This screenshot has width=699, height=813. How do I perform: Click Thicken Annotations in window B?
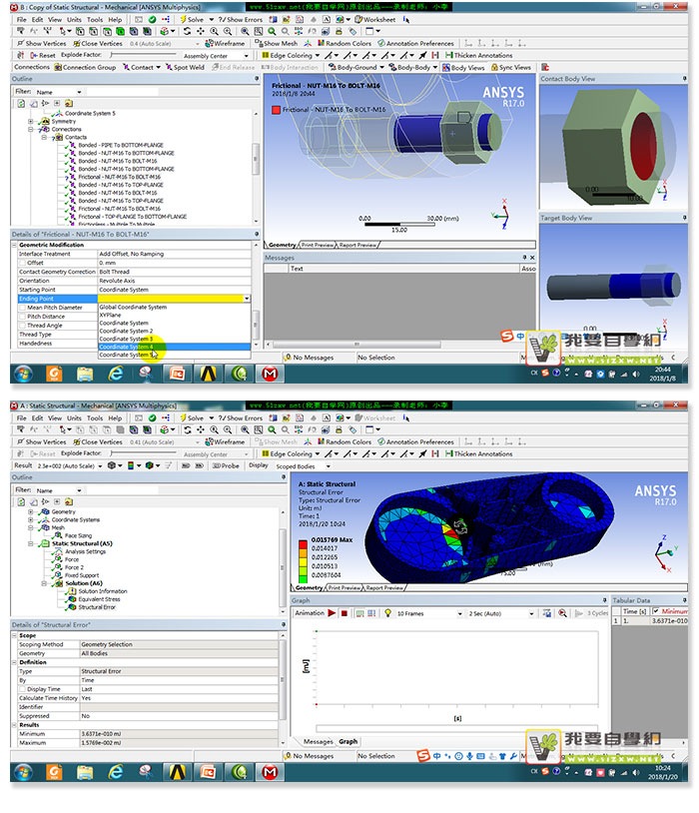[478, 56]
